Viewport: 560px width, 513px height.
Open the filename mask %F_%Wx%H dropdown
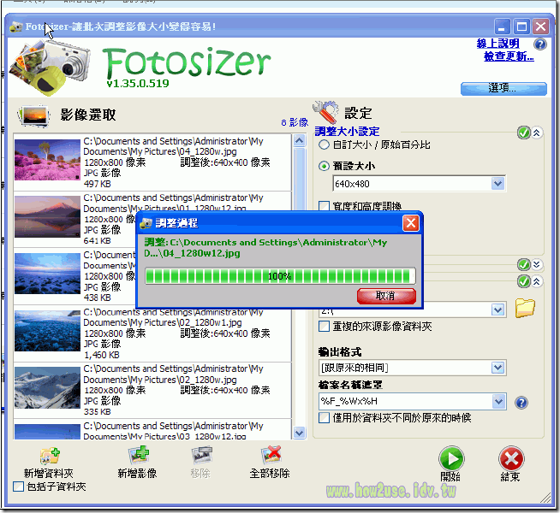pyautogui.click(x=497, y=401)
